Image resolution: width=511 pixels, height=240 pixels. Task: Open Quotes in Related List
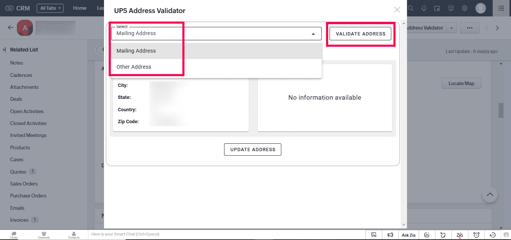[18, 172]
